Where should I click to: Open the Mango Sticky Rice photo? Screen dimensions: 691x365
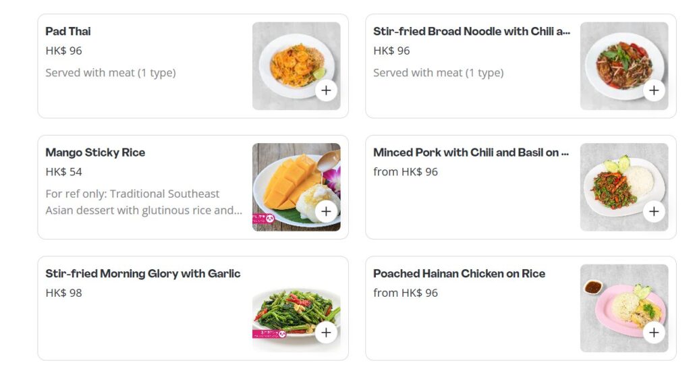(x=296, y=187)
